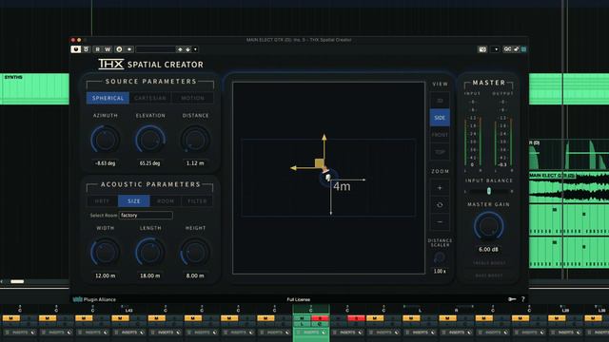Image resolution: width=609 pixels, height=342 pixels.
Task: Select the previous preset arrow
Action: tap(180, 49)
